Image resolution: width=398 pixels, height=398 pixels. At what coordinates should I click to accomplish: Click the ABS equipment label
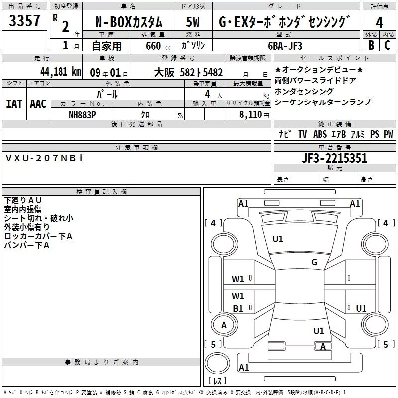tap(320, 134)
